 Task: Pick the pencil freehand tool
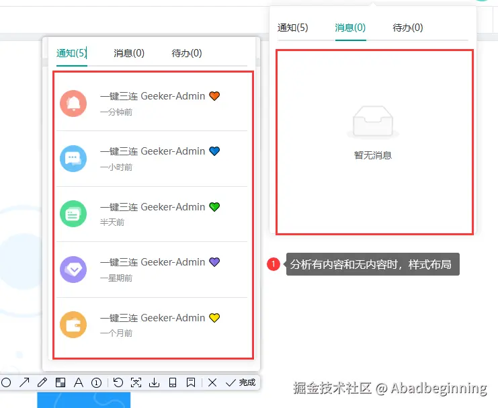(42, 382)
